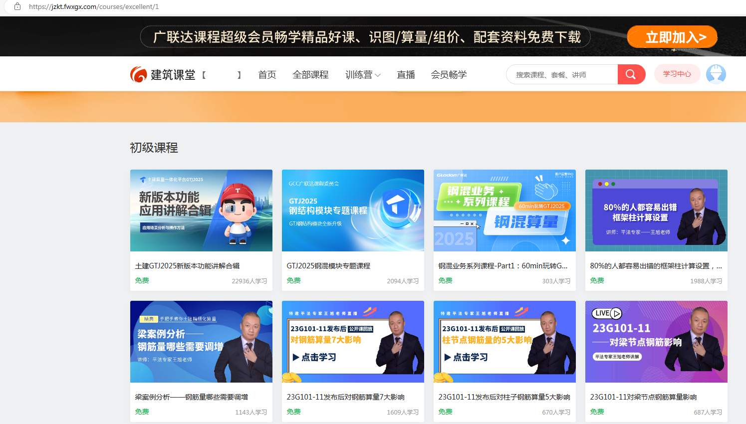
Task: Open the 直播 menu item
Action: (x=406, y=74)
